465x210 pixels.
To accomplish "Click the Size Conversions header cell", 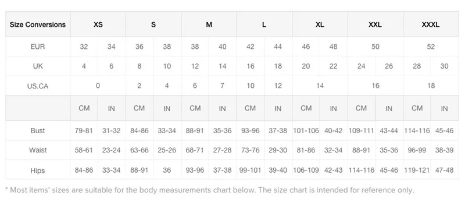I will (38, 24).
